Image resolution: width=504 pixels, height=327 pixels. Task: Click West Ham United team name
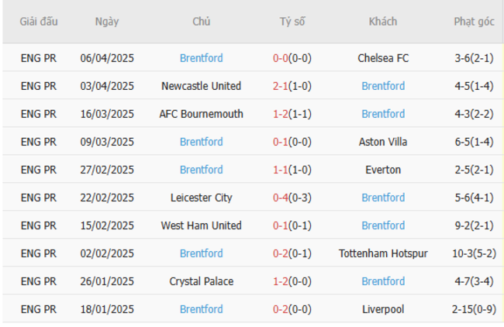[x=201, y=225]
